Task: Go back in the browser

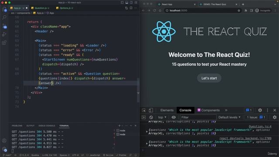Action: tap(143, 10)
